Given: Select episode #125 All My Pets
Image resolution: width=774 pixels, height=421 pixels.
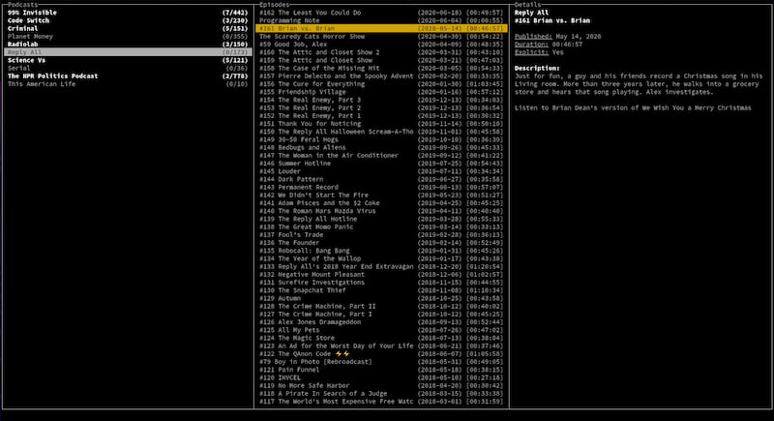Looking at the screenshot, I should [x=381, y=330].
